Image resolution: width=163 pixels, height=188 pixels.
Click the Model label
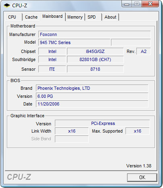[x=30, y=42]
